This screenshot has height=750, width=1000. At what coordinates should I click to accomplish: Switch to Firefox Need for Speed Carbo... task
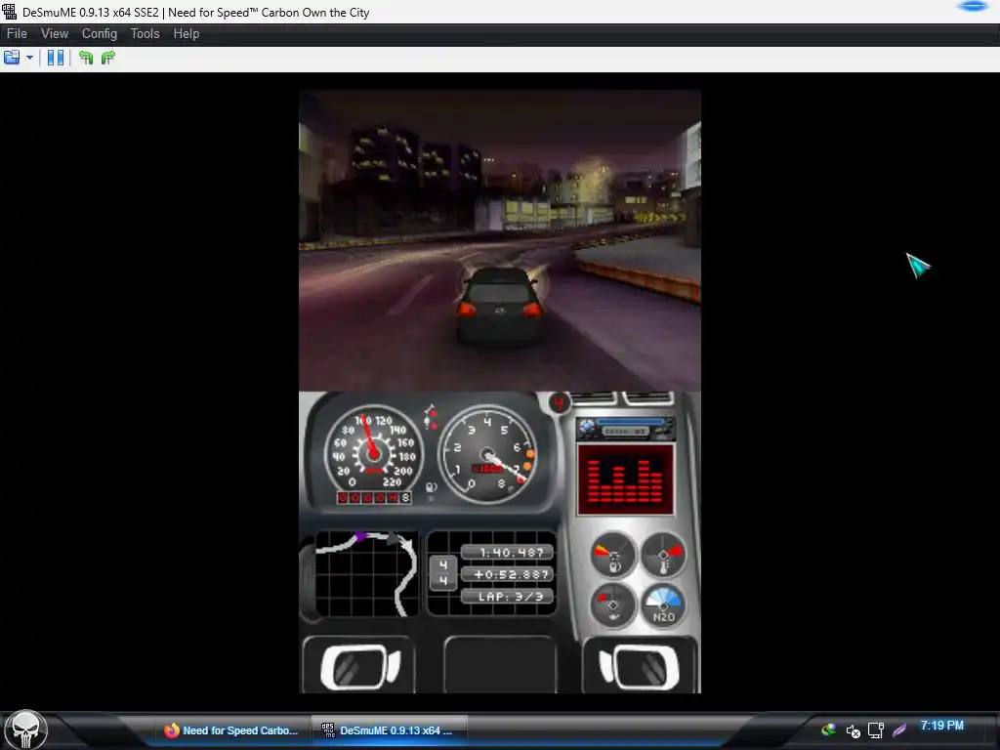tap(230, 730)
